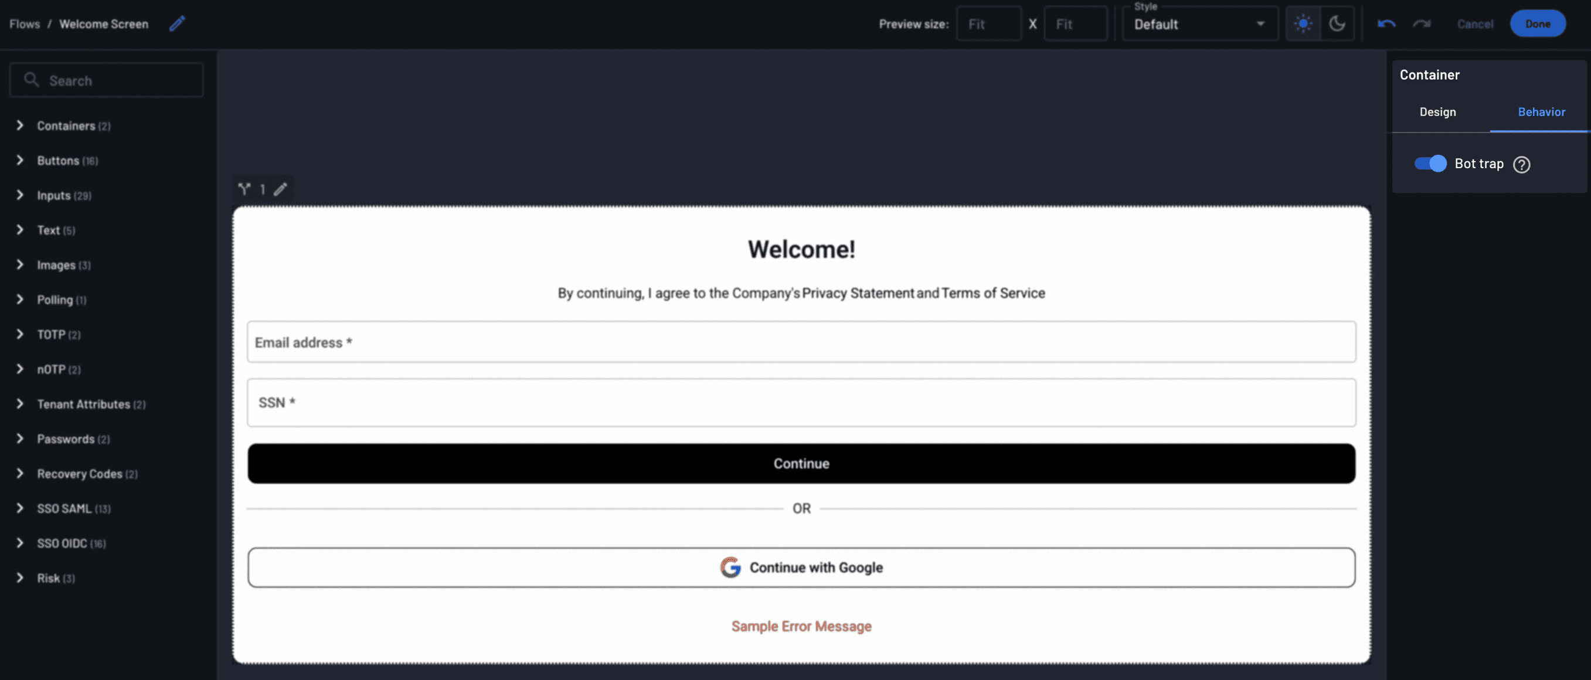Switch preview to dark mode moon icon
Image resolution: width=1591 pixels, height=680 pixels.
(1337, 23)
